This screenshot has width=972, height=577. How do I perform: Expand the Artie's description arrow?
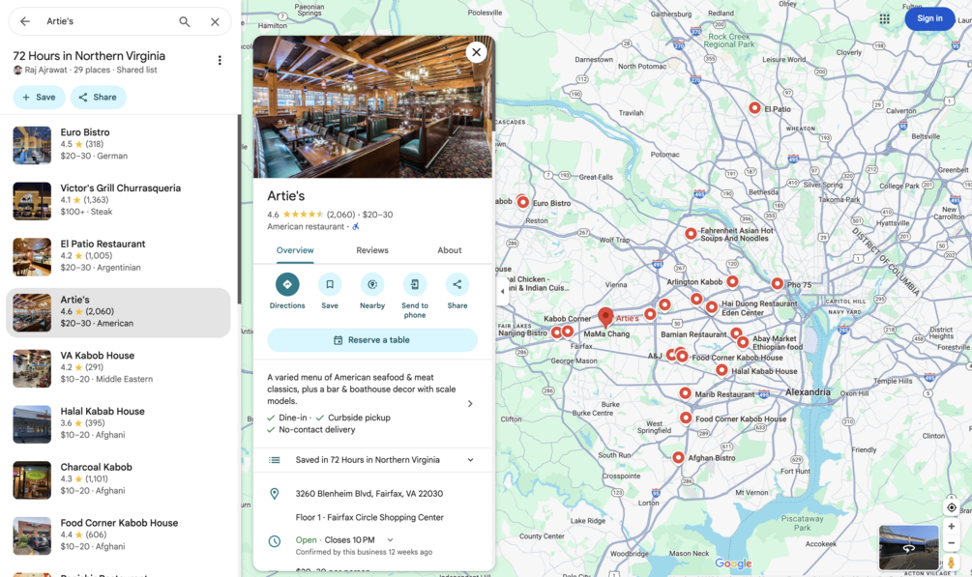470,403
